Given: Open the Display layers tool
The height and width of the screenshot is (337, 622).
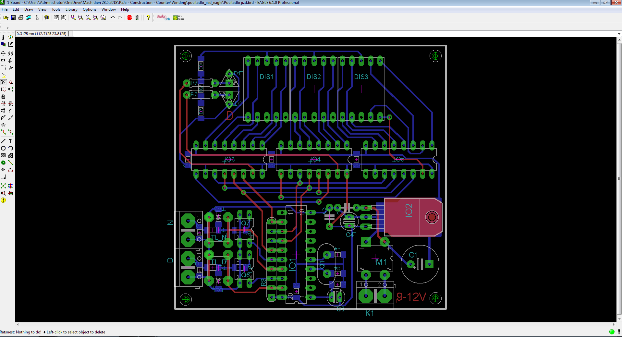Looking at the screenshot, I should (3, 44).
